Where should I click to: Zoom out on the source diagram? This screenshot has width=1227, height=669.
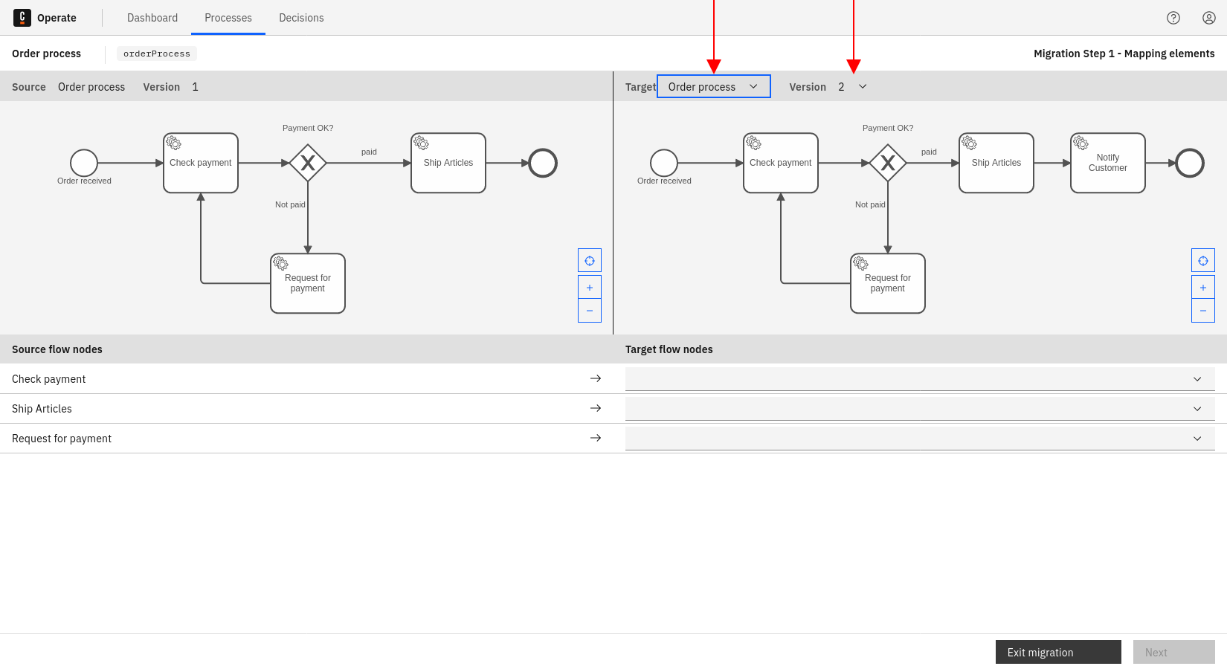pos(590,311)
